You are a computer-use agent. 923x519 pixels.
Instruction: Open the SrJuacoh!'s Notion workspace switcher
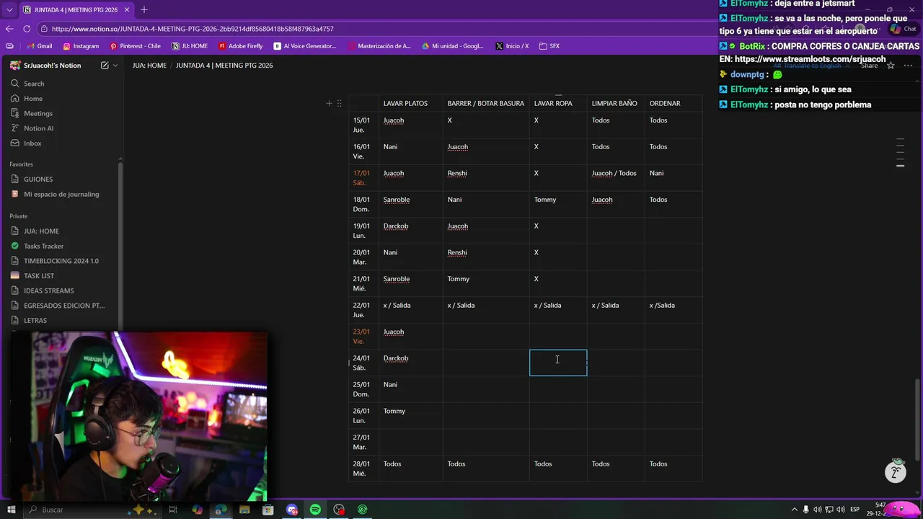[45, 66]
